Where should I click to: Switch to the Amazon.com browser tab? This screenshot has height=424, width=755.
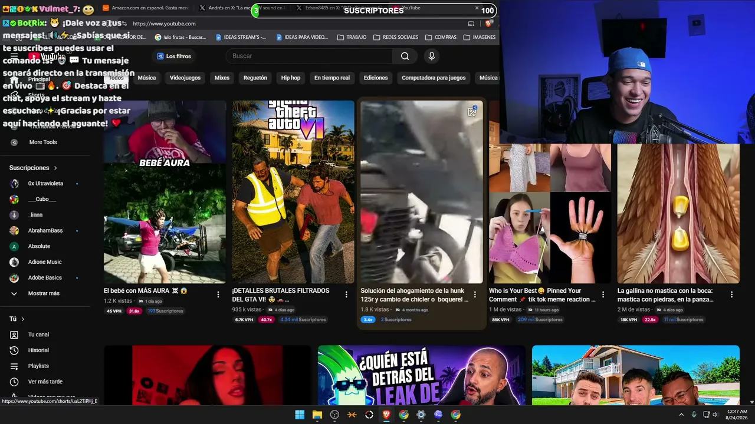click(x=146, y=8)
